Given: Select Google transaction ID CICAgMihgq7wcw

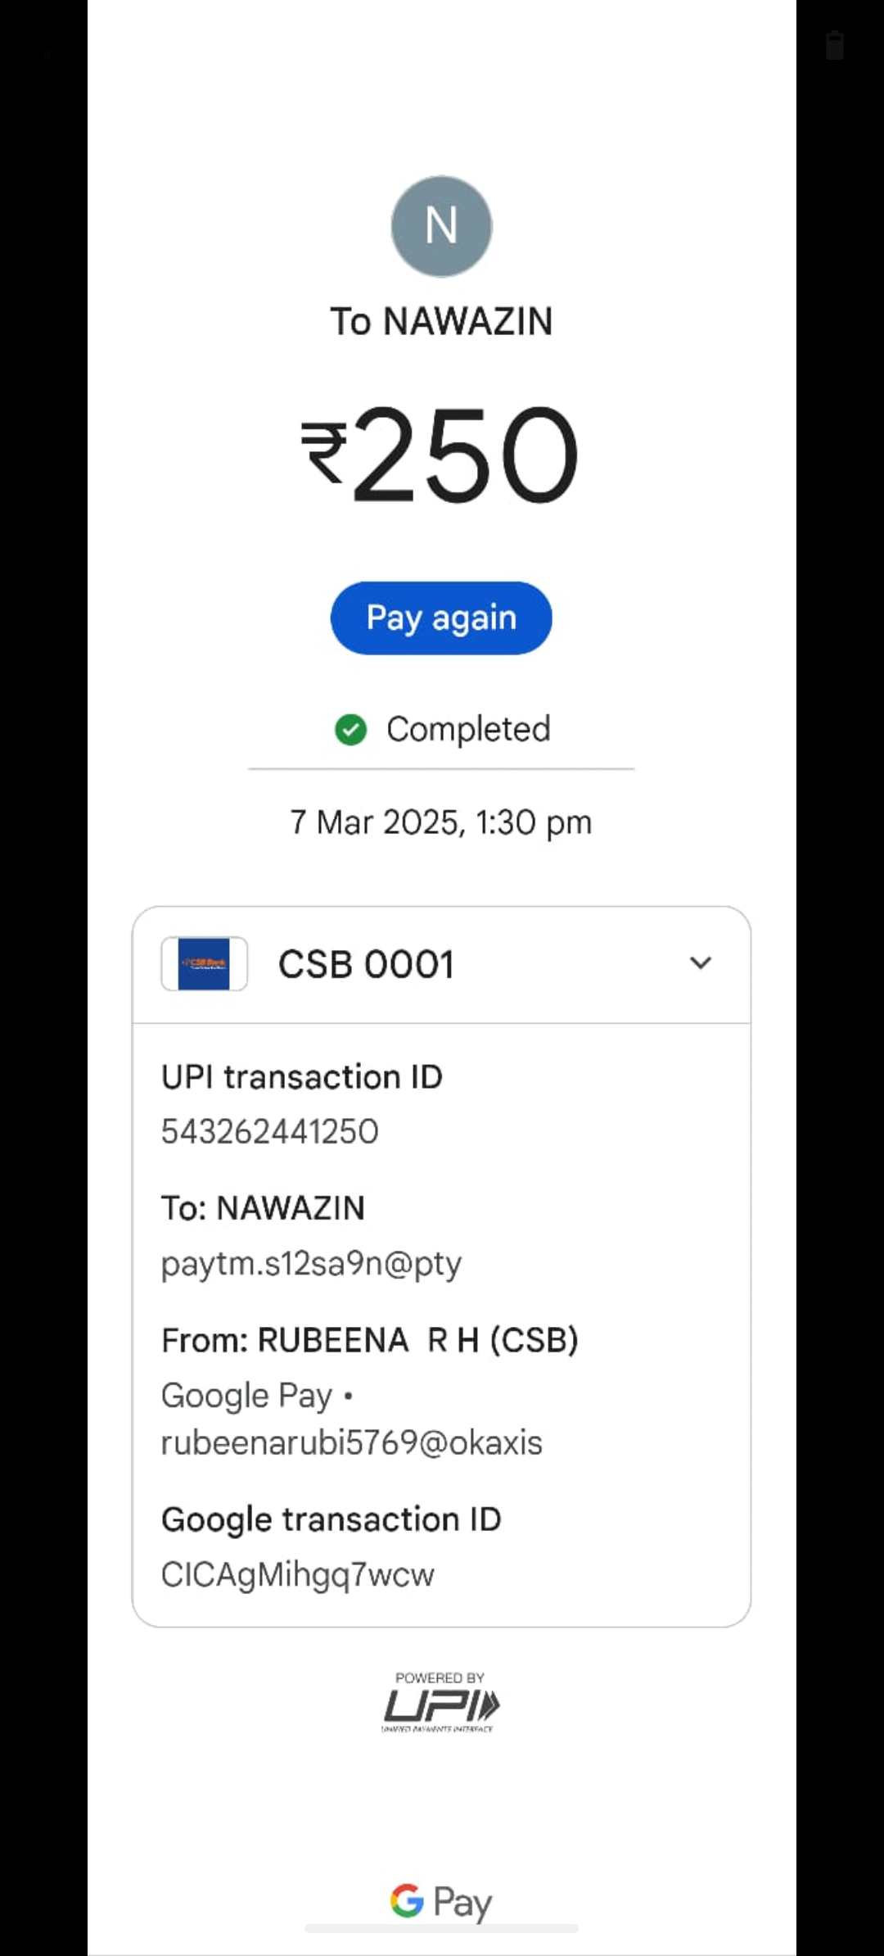Looking at the screenshot, I should coord(298,1574).
